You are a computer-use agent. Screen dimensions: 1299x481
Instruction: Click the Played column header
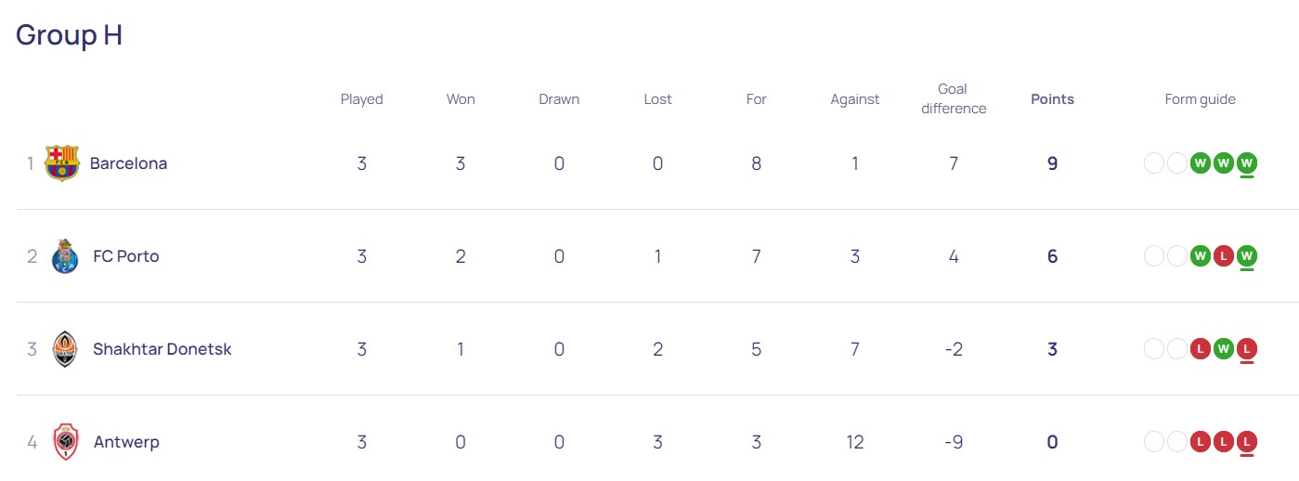point(362,99)
